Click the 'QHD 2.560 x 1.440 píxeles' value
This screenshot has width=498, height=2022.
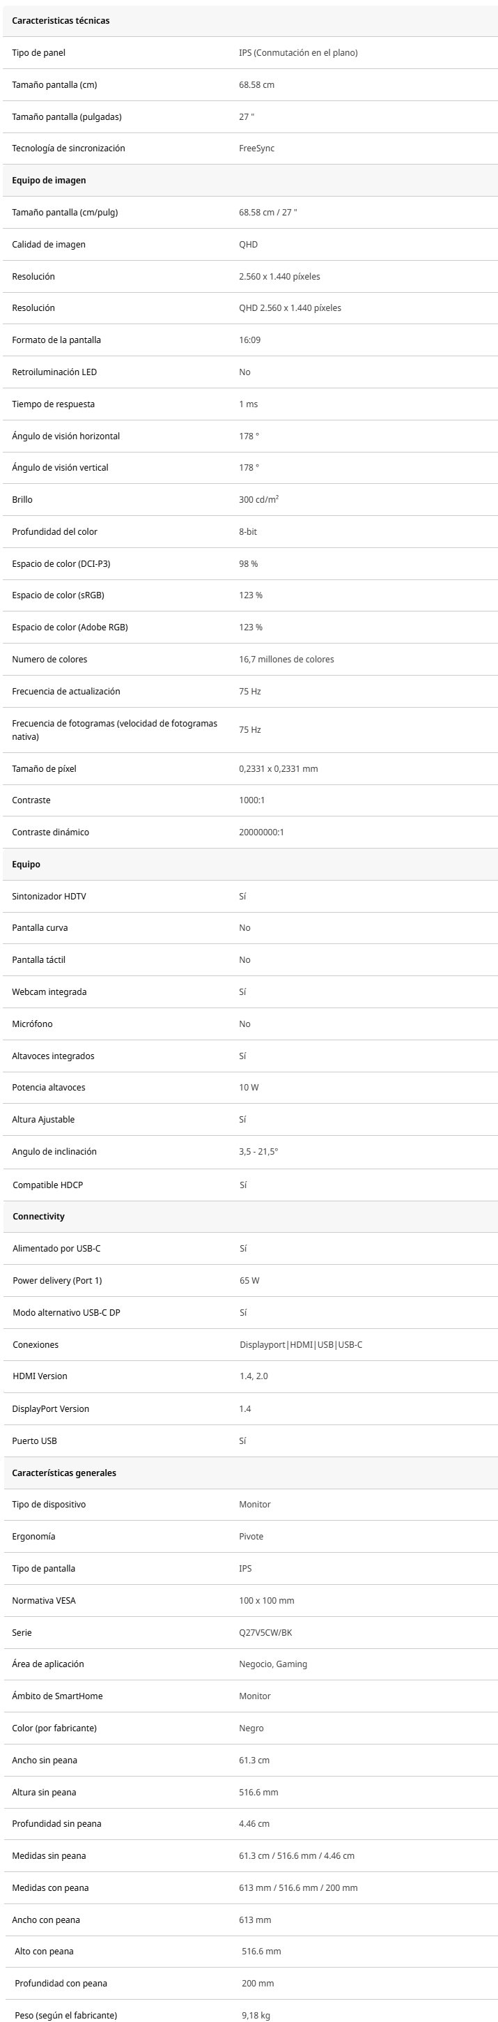click(289, 307)
